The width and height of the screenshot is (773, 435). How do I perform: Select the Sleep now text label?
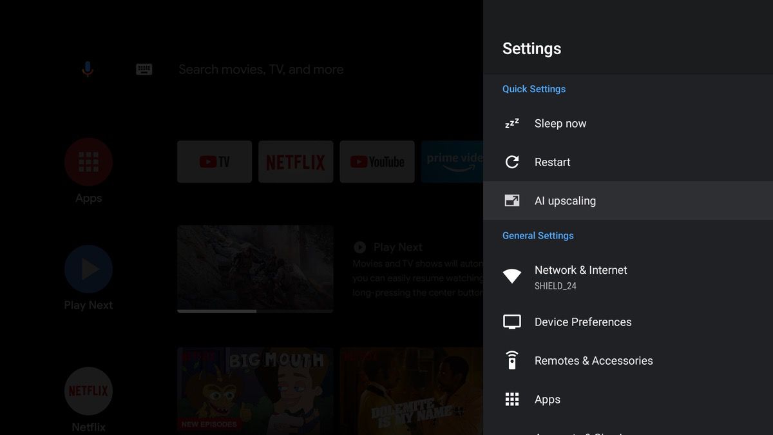click(x=560, y=124)
